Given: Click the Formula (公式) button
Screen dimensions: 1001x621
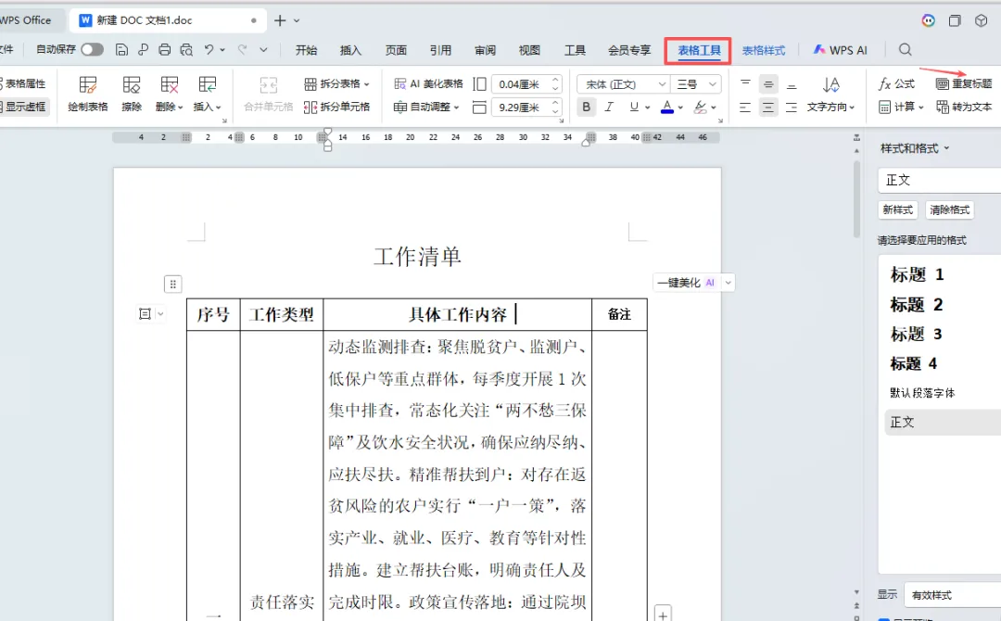Looking at the screenshot, I should coord(896,83).
